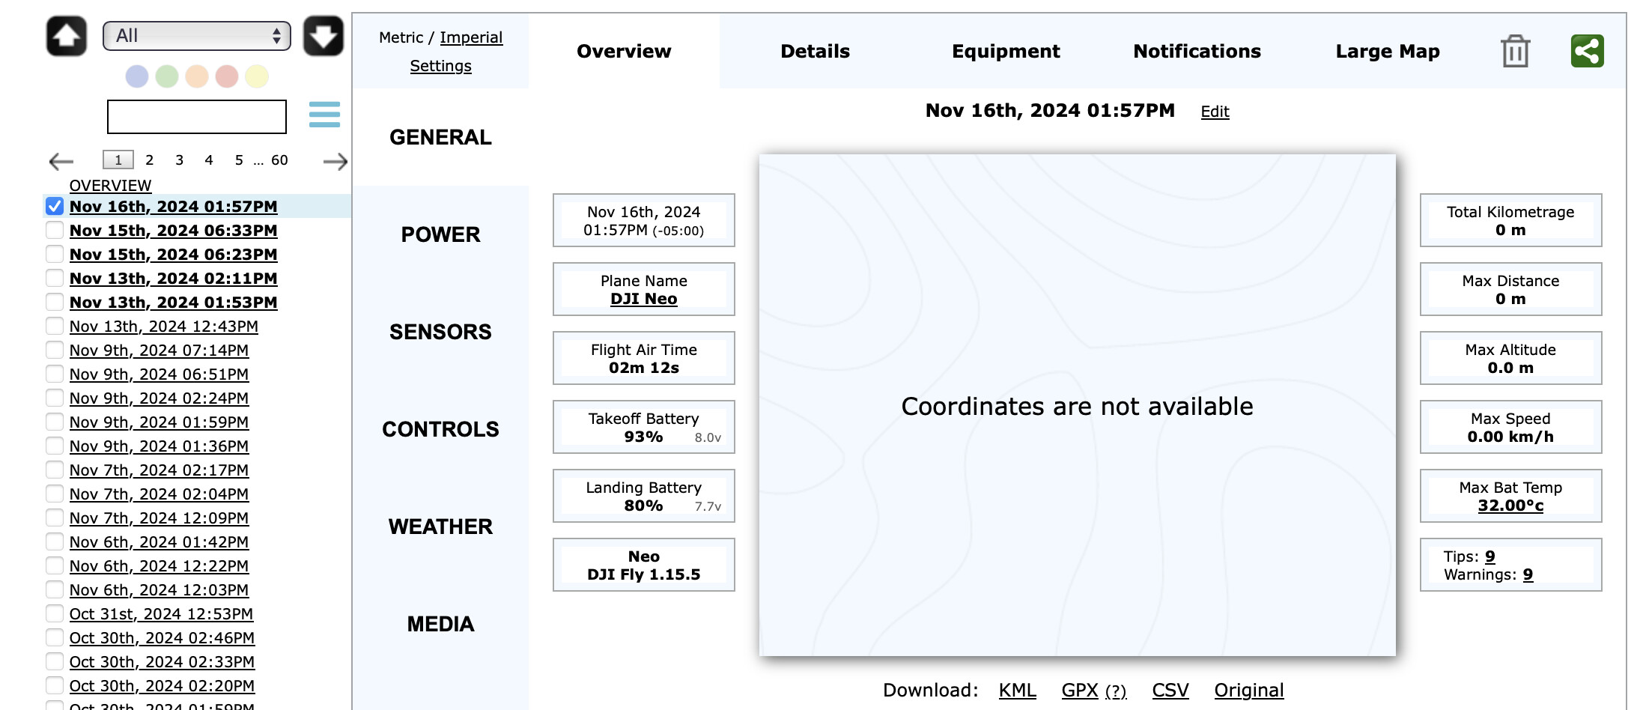Image resolution: width=1643 pixels, height=710 pixels.
Task: Switch to the Details tab
Action: click(815, 52)
